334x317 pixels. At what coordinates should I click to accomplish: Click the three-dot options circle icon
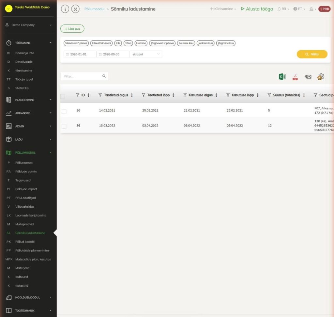[x=65, y=9]
